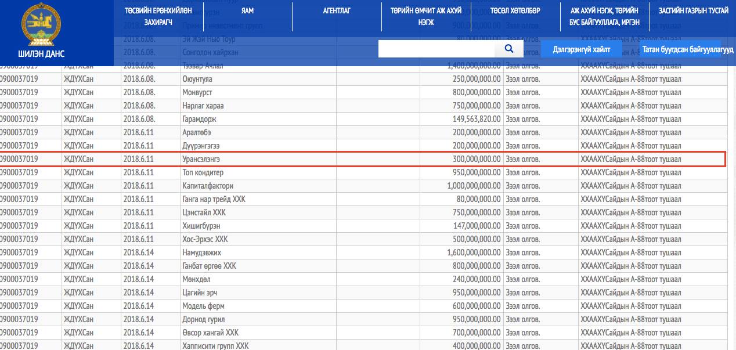Select the Агентлаг menu item
Viewport: 736px width, 350px height.
pyautogui.click(x=337, y=10)
